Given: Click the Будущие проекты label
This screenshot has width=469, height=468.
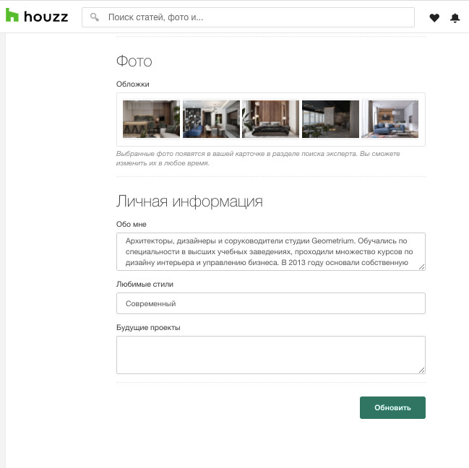Looking at the screenshot, I should point(148,327).
